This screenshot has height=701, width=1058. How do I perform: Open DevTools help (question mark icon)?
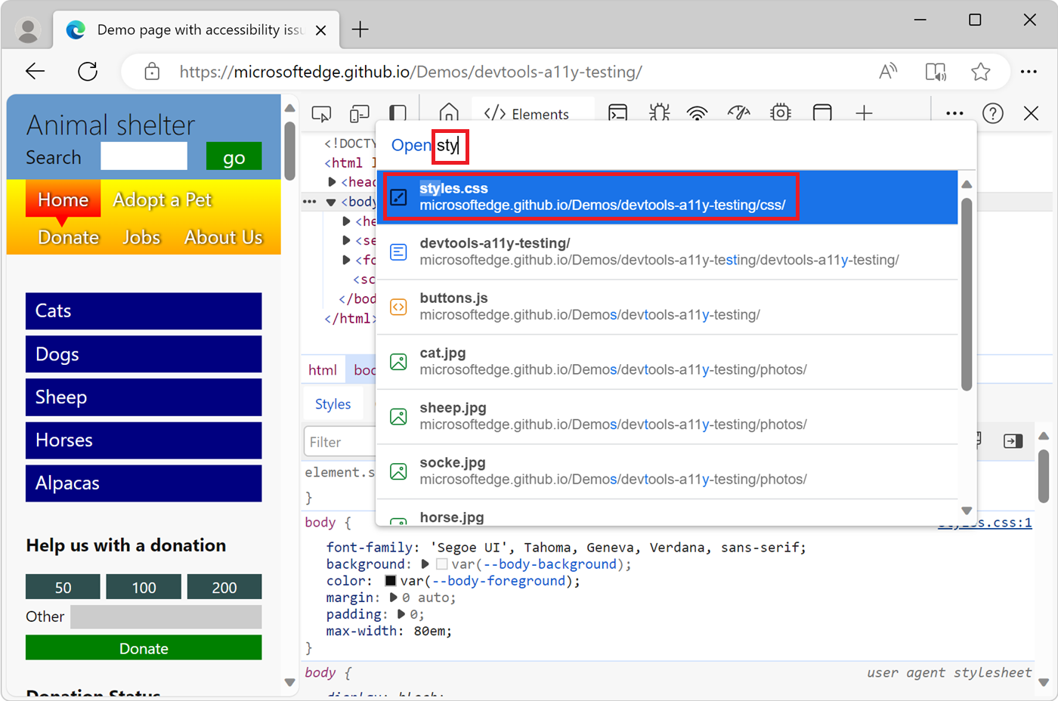click(x=992, y=113)
